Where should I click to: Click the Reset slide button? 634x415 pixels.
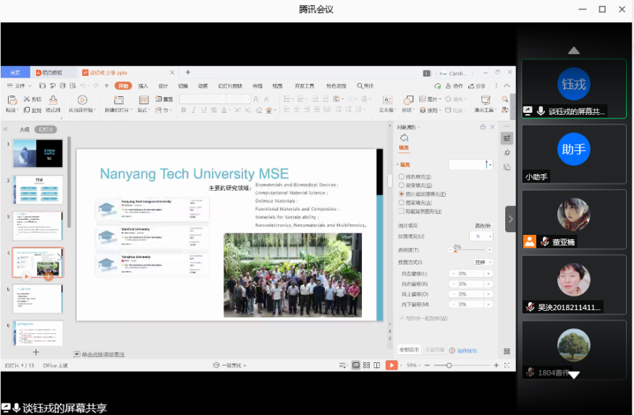[164, 99]
